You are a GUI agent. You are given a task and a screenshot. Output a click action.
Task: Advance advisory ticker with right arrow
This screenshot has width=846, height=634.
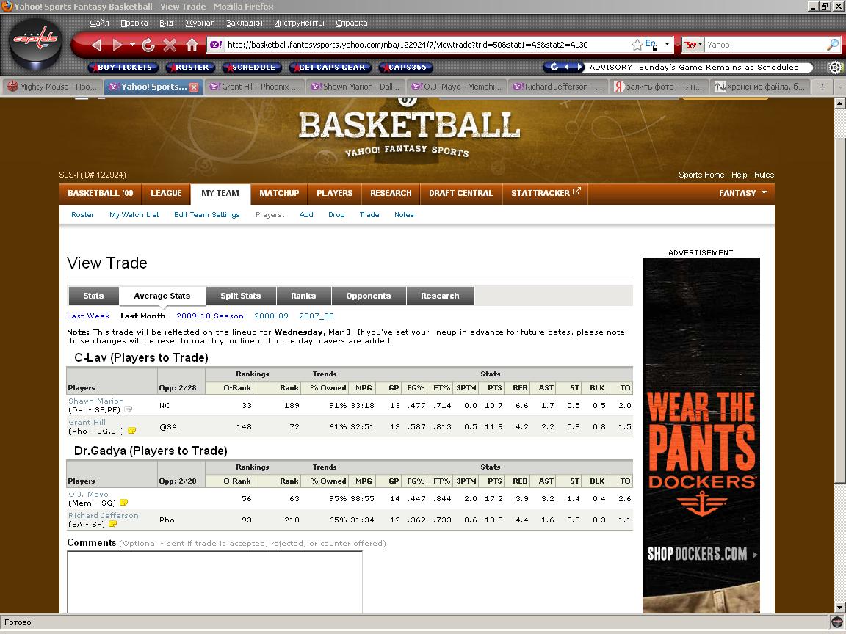[579, 68]
